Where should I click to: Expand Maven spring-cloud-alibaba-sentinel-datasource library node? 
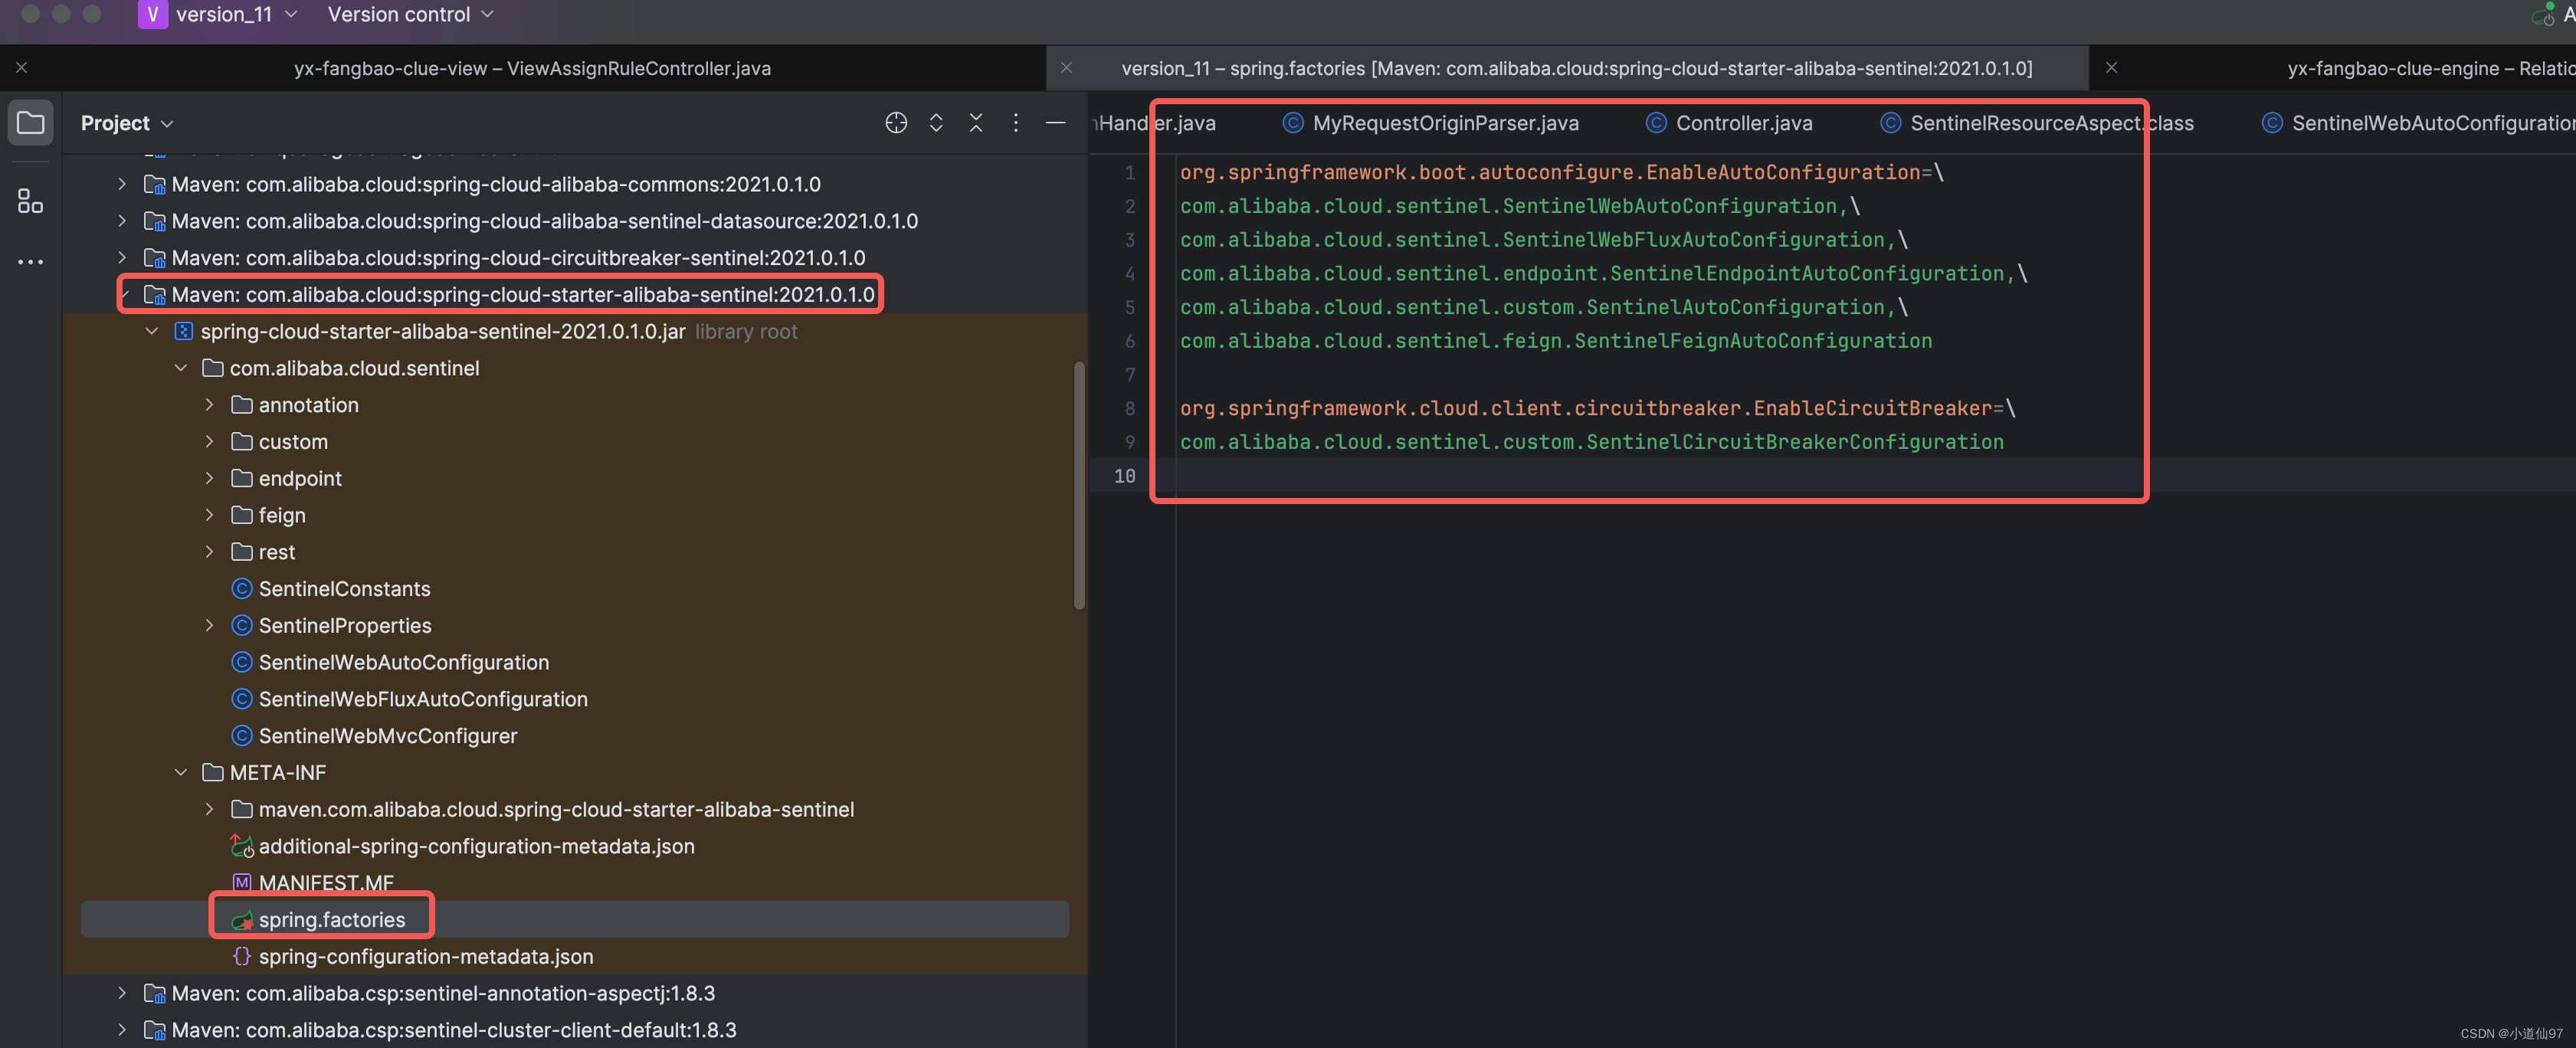pyautogui.click(x=122, y=221)
